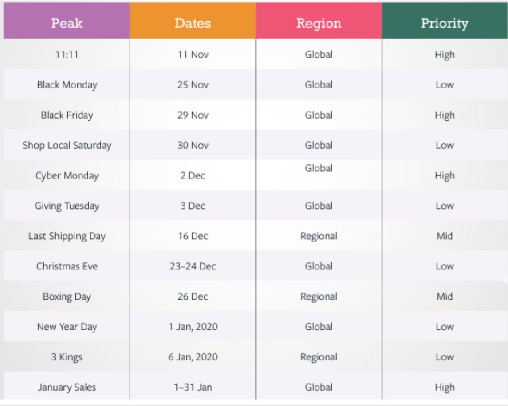Click the 11:11 peak cell
The width and height of the screenshot is (508, 406).
tap(67, 54)
